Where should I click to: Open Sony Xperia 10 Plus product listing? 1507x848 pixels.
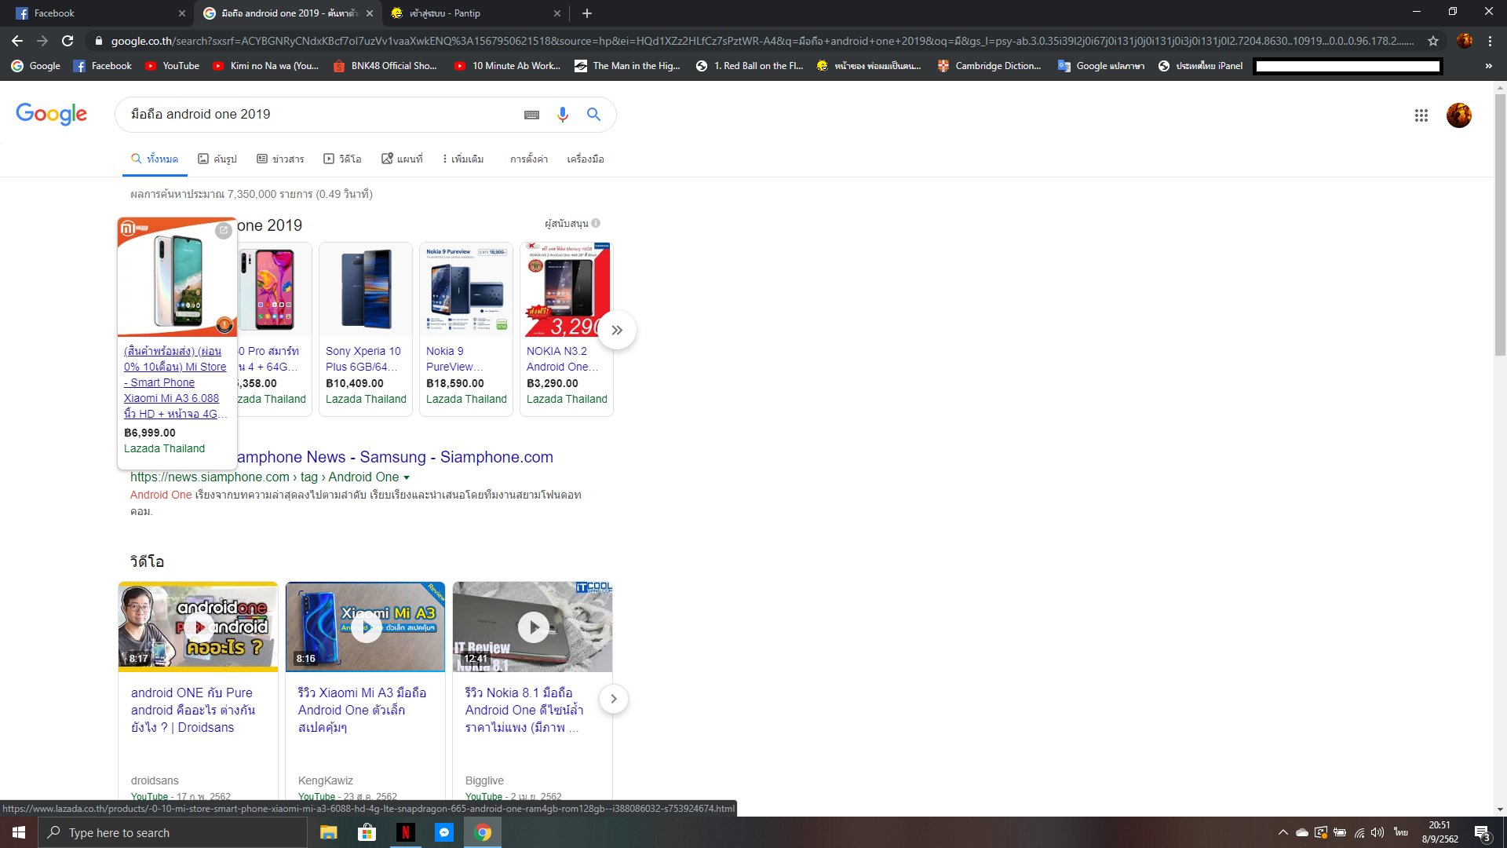[366, 330]
